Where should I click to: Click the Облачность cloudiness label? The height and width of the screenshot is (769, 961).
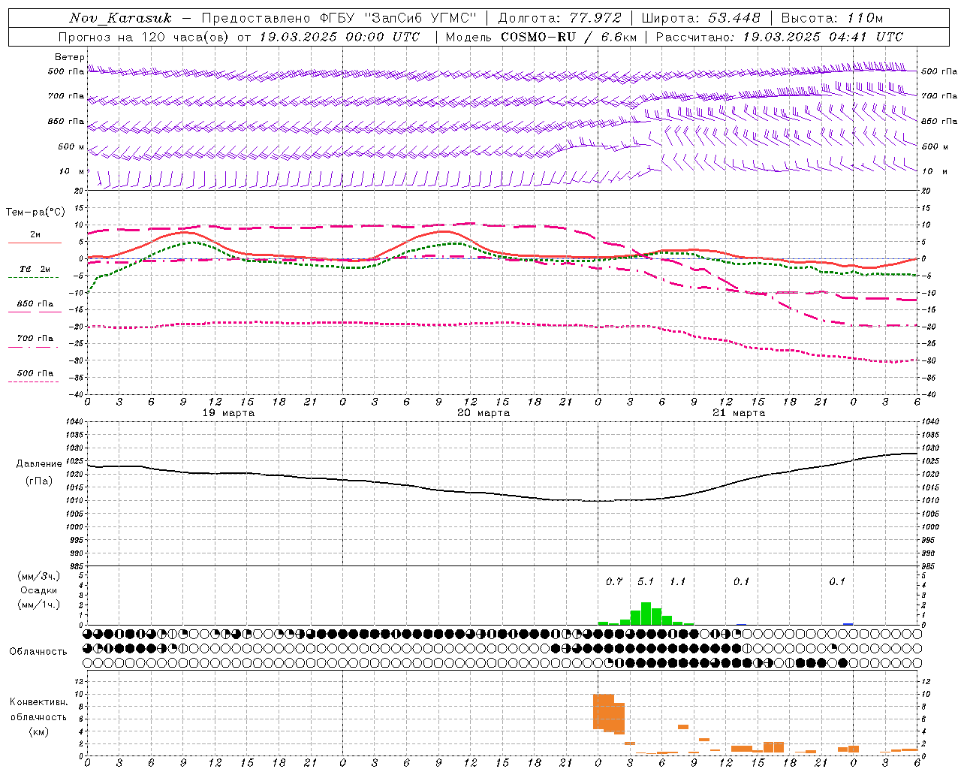point(38,651)
